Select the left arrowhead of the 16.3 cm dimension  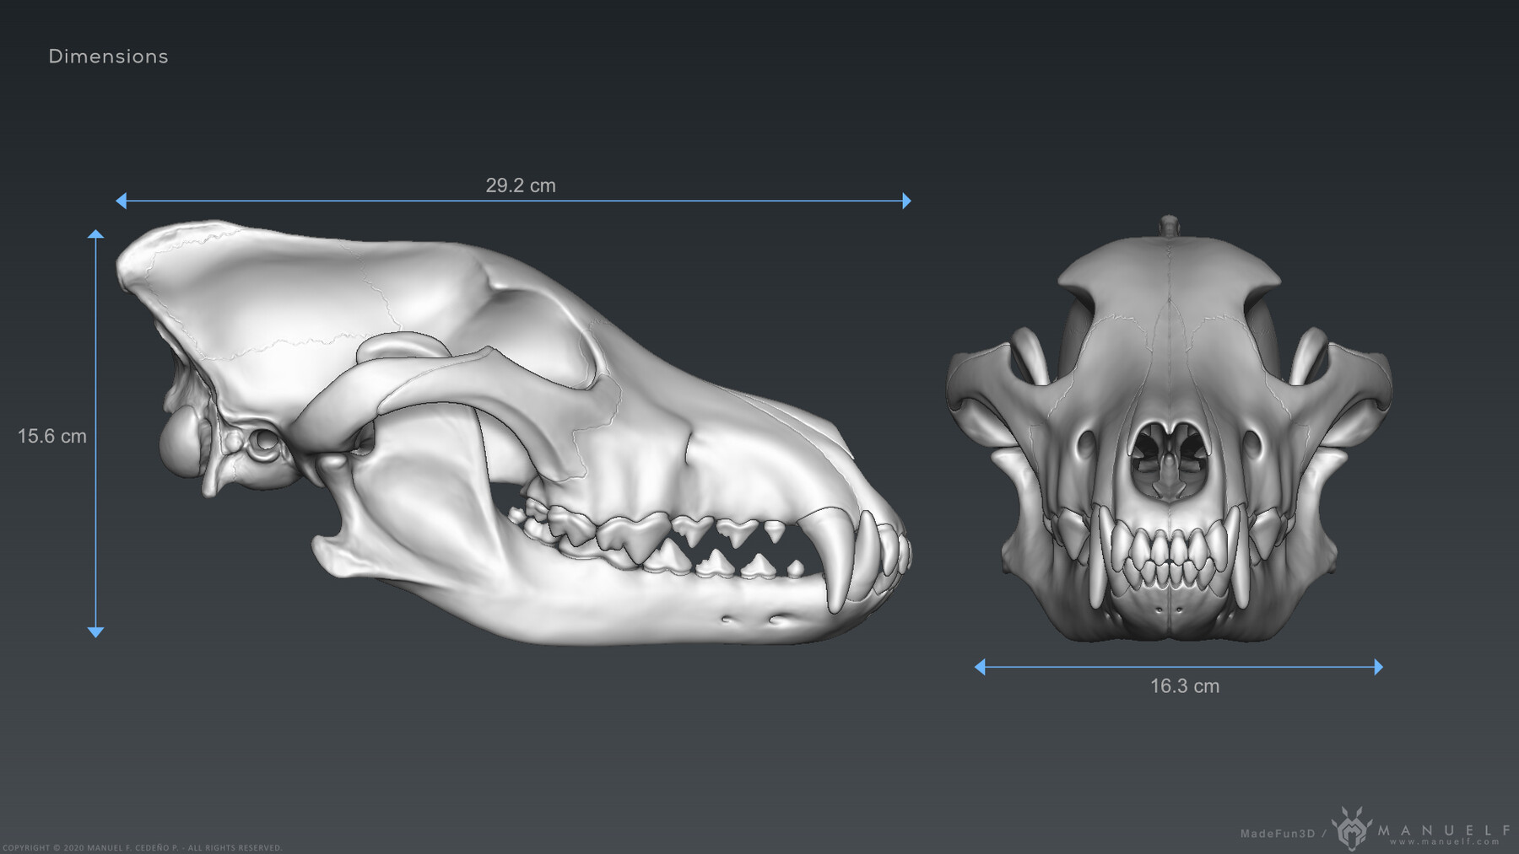[x=979, y=666]
